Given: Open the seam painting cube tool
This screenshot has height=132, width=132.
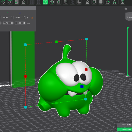Looking at the screenshot, I should tap(94, 2).
